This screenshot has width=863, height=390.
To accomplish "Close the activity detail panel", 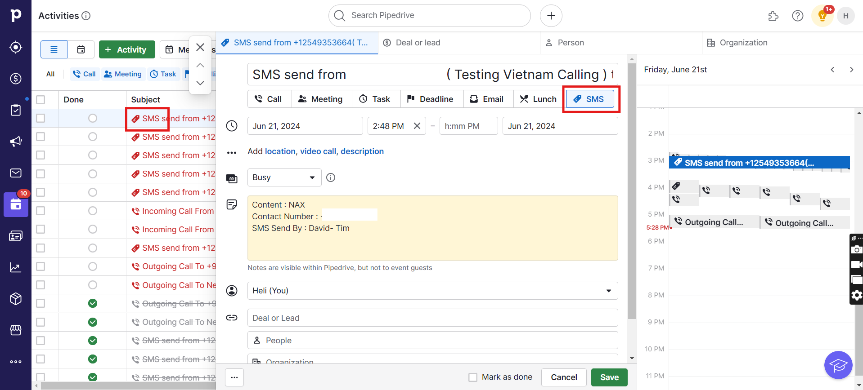I will click(x=200, y=47).
